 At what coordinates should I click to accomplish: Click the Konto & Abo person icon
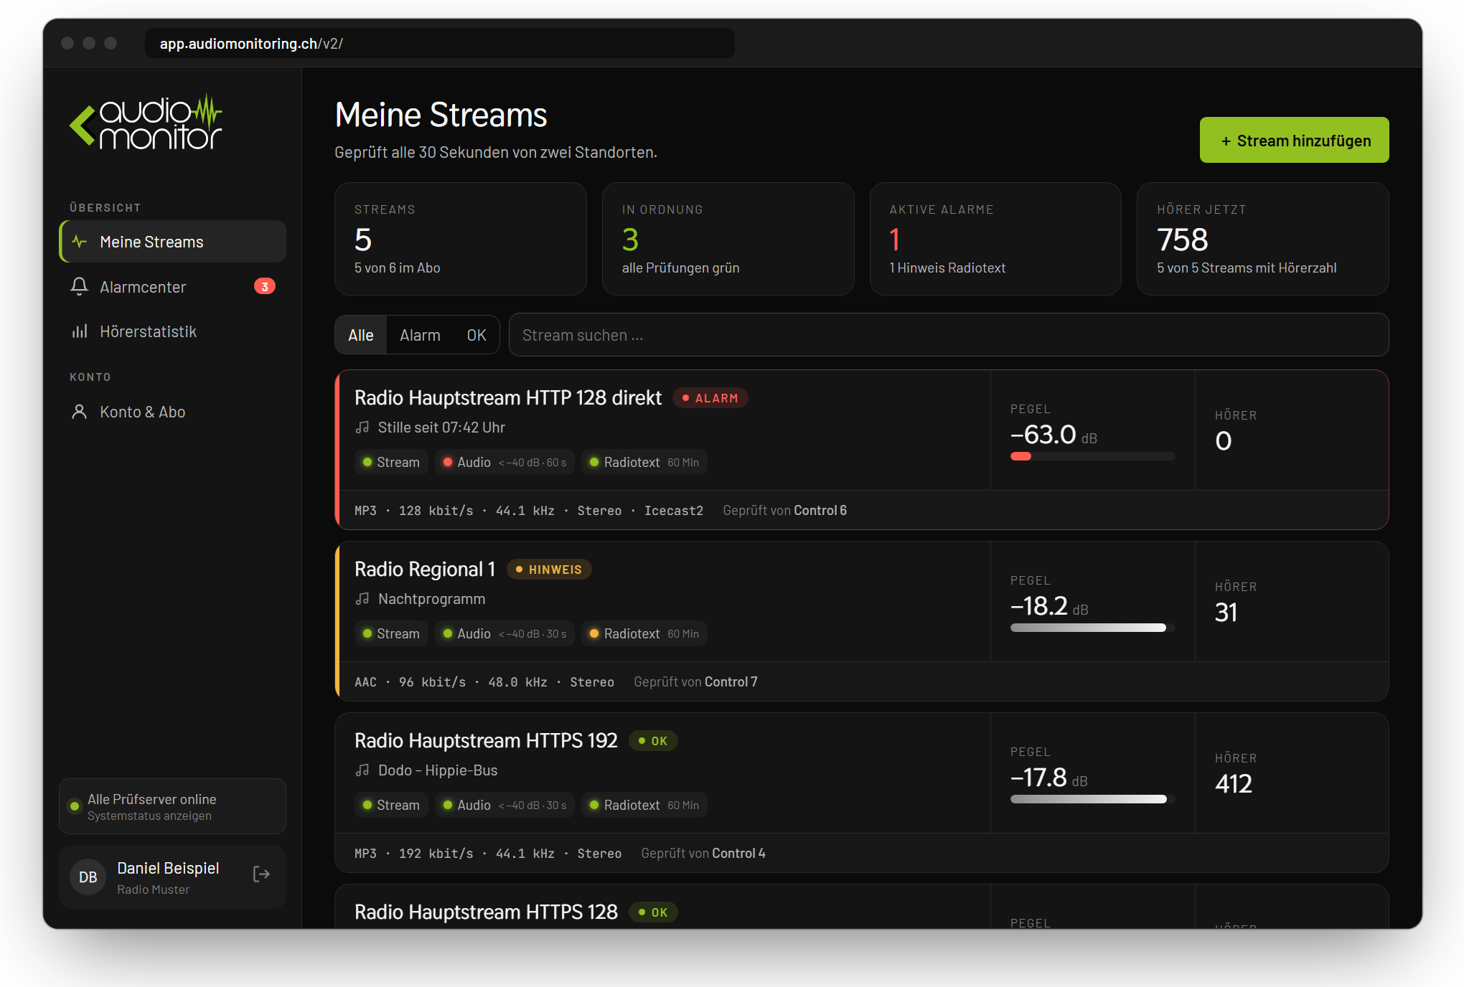(x=79, y=412)
